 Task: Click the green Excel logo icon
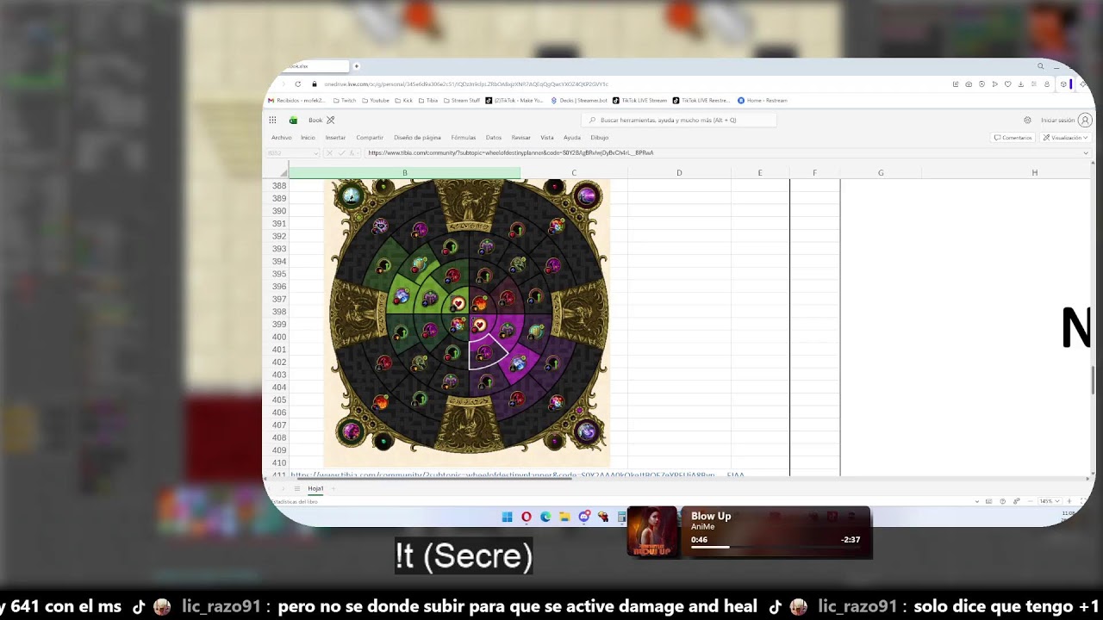[x=293, y=121]
